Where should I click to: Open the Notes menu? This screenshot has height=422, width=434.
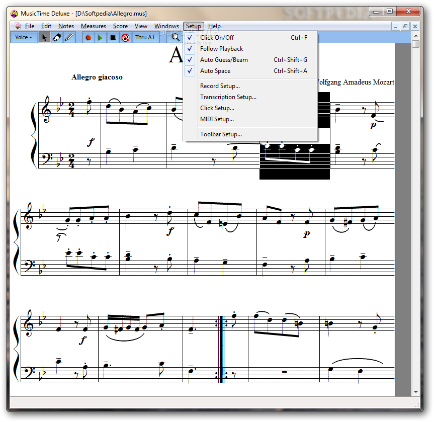click(66, 26)
